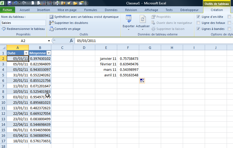Image resolution: width=233 pixels, height=148 pixels.
Task: Click Ouvrir dans le navigateur
Action: (x=172, y=23)
